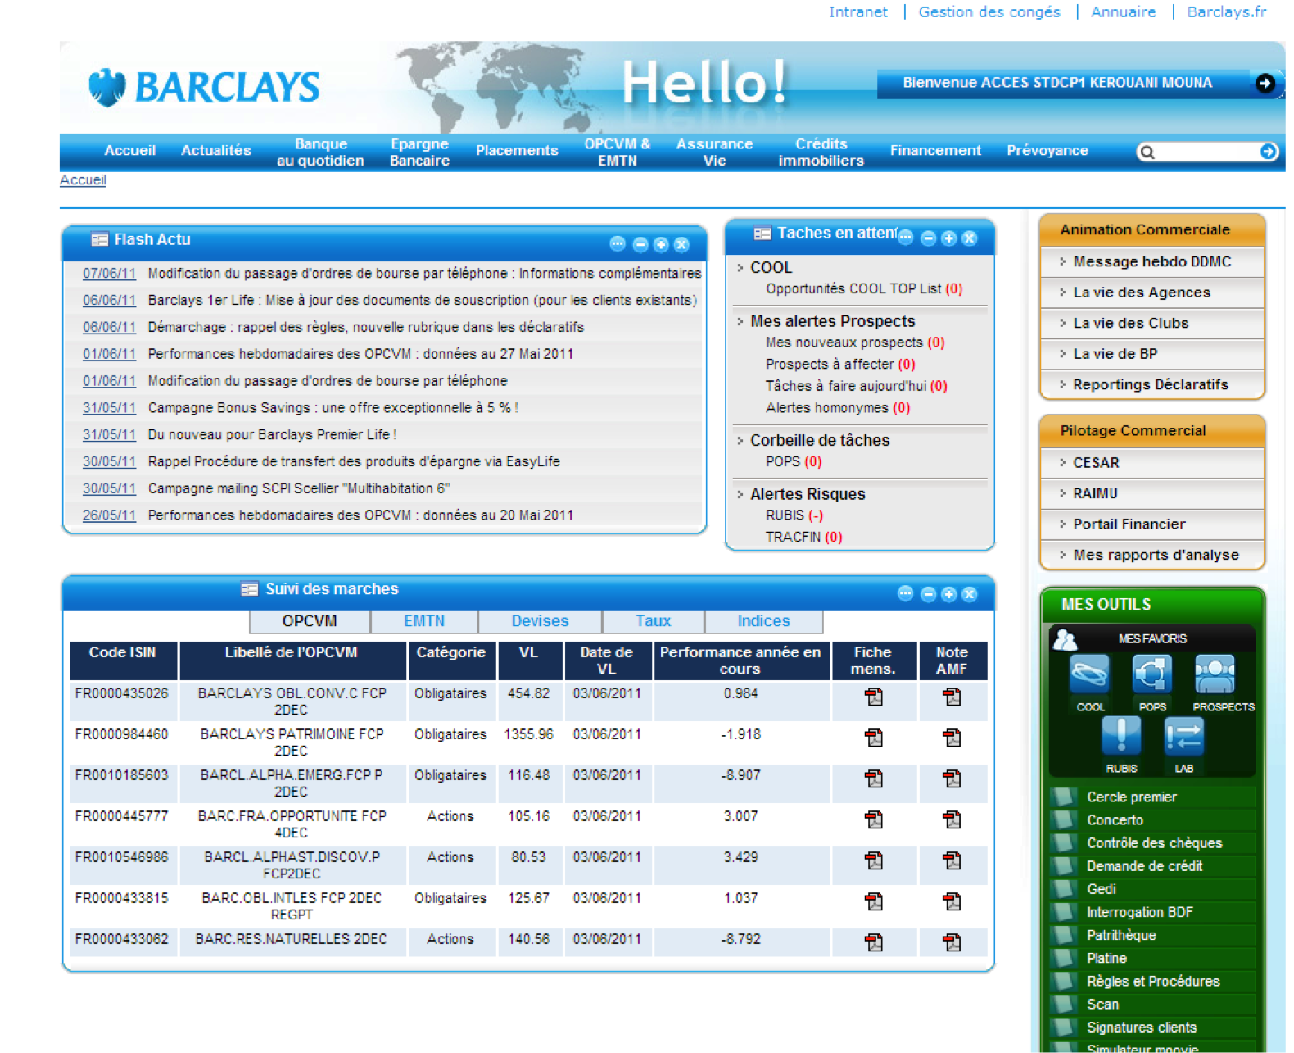The width and height of the screenshot is (1294, 1053).
Task: Open Fiche mens. PDF for BARCL.ALPHAST.DISCOV
Action: [x=873, y=860]
